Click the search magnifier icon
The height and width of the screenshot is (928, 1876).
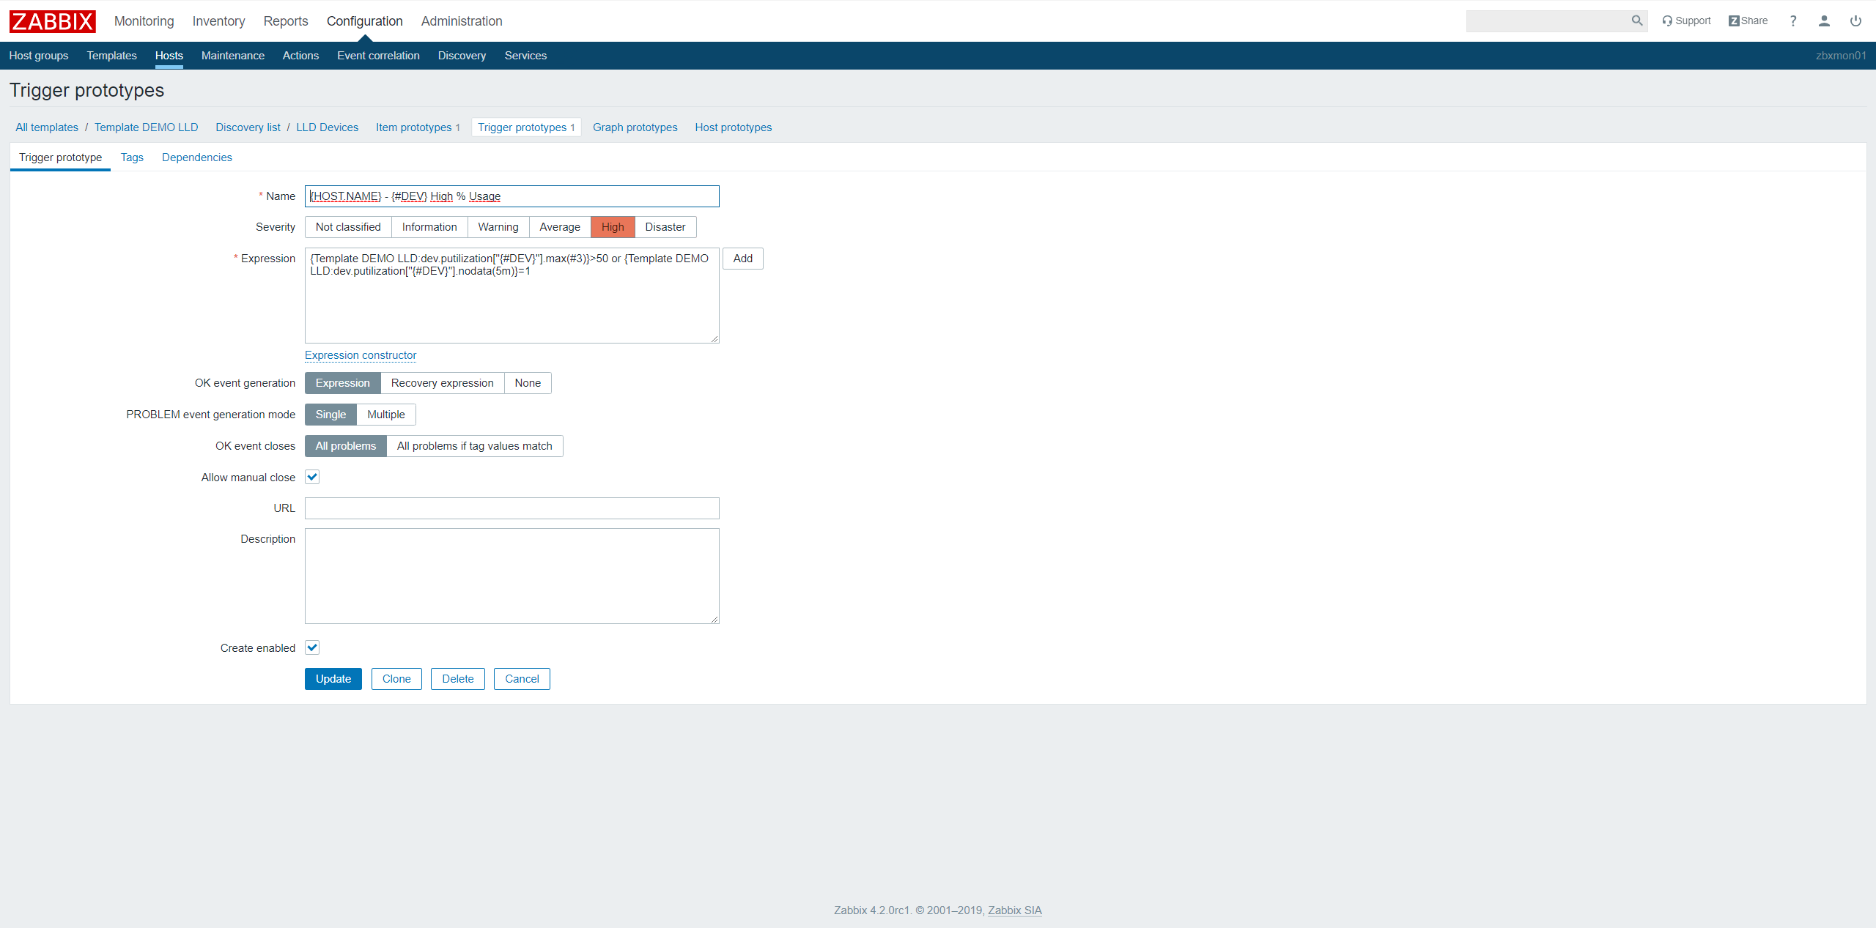1636,21
